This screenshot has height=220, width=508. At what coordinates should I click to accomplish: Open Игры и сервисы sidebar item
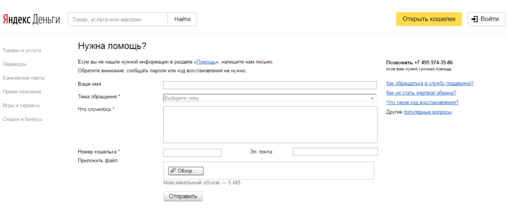pos(21,105)
